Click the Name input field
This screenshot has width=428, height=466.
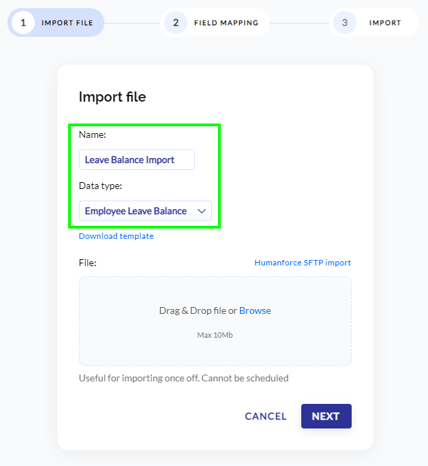(x=137, y=160)
